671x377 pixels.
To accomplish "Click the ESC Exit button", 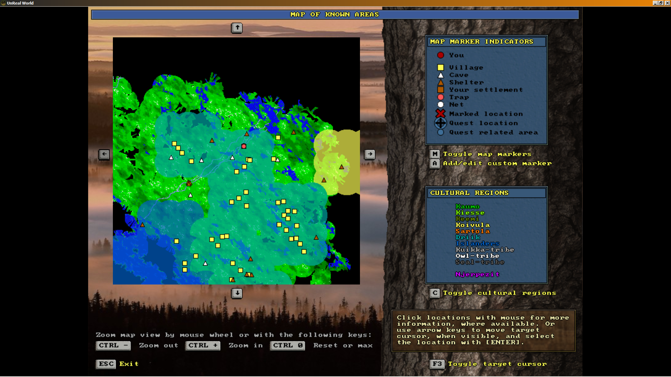I will pos(106,364).
